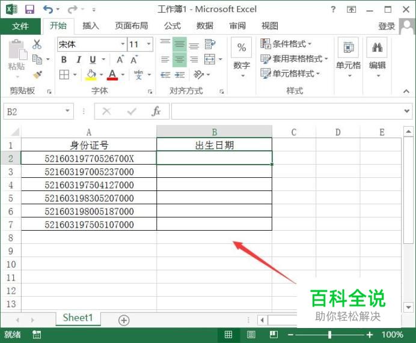Click the Redo arrow icon
Viewport: 416px width, 343px height.
[x=72, y=10]
